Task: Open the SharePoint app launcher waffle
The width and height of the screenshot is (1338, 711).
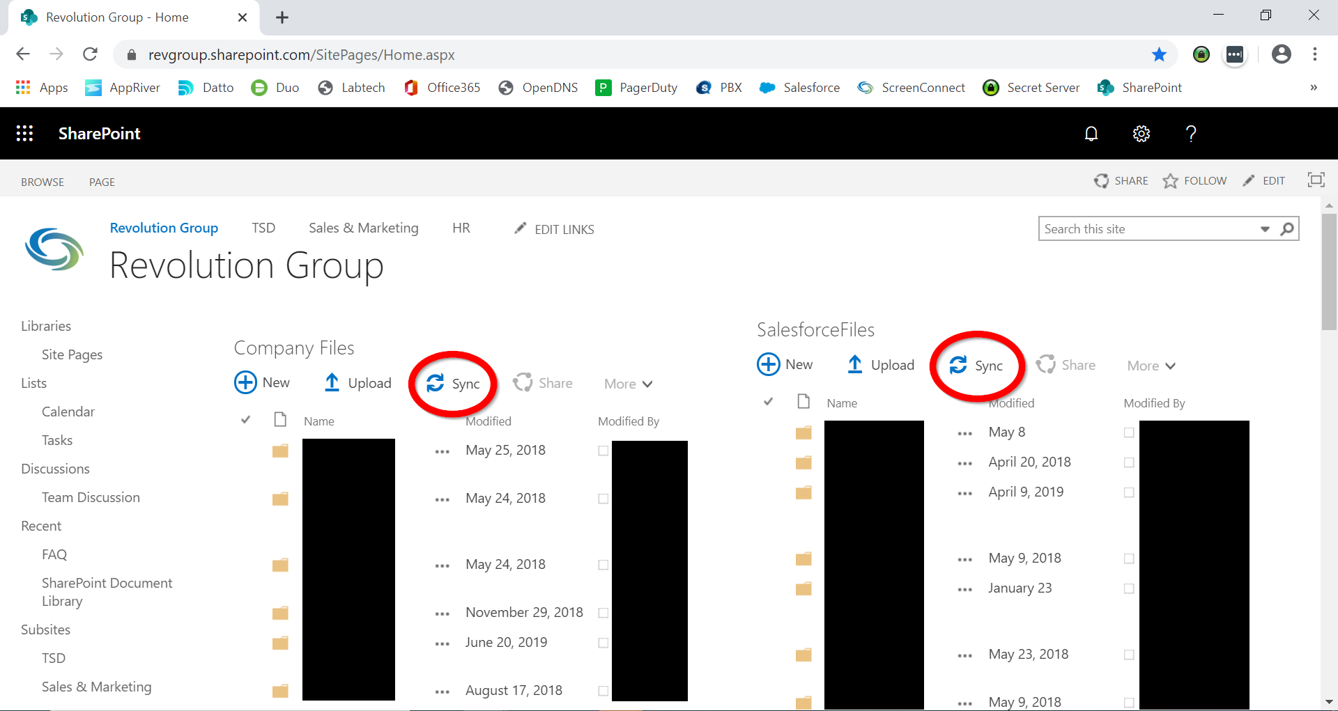Action: click(25, 134)
